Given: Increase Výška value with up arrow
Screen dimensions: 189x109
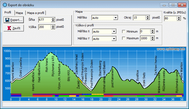Looking at the screenshot, I should (53, 26).
